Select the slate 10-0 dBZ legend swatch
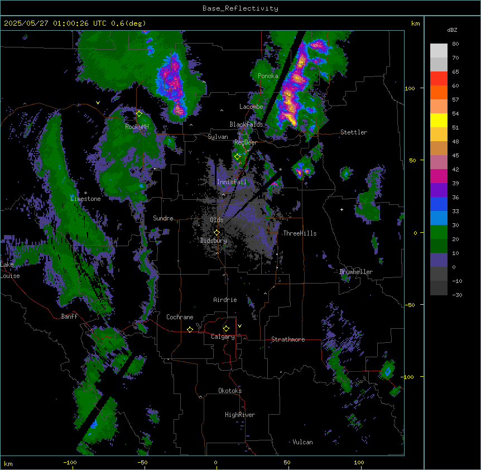 (439, 260)
